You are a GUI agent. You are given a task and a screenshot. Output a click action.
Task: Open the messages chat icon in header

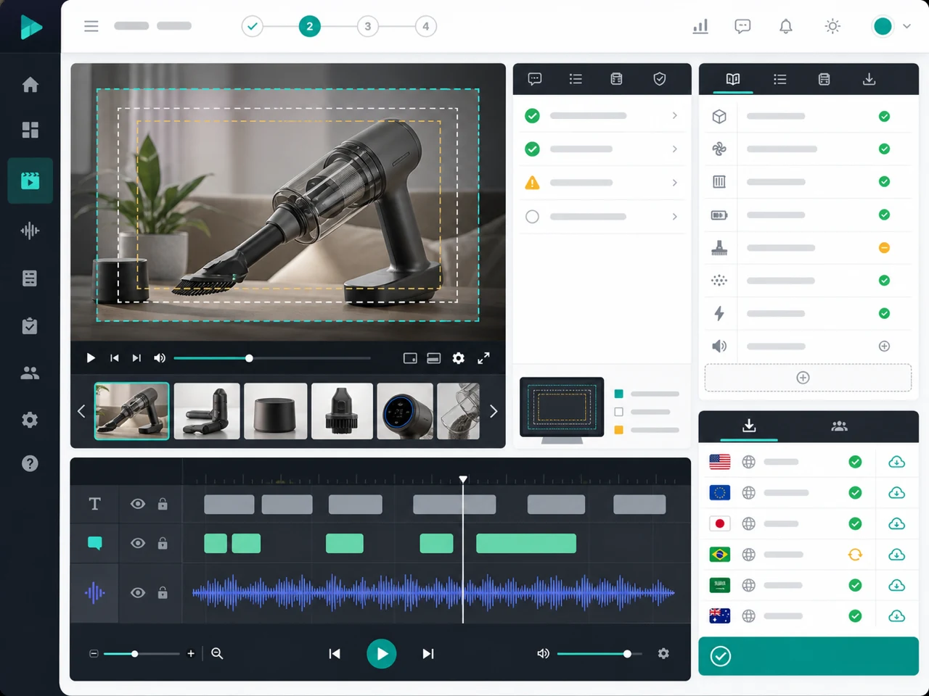tap(742, 27)
